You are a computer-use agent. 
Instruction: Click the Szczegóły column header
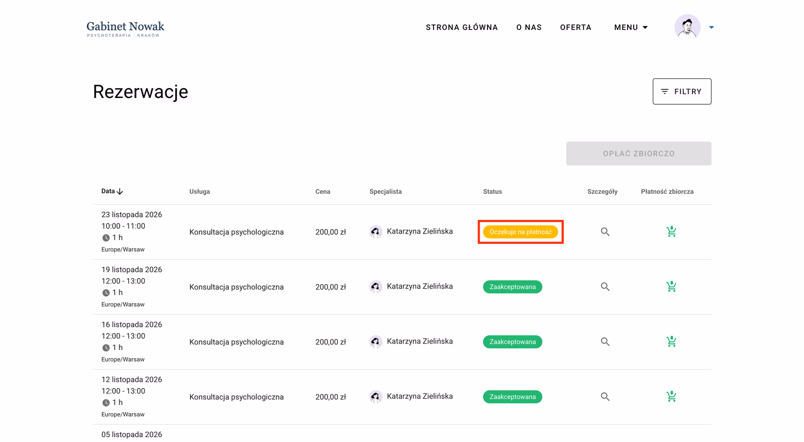[x=602, y=192]
